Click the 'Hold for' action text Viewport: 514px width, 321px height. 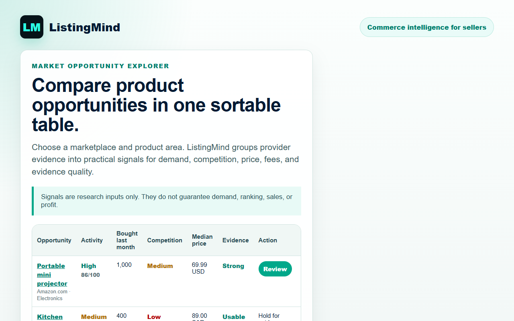[x=269, y=316]
